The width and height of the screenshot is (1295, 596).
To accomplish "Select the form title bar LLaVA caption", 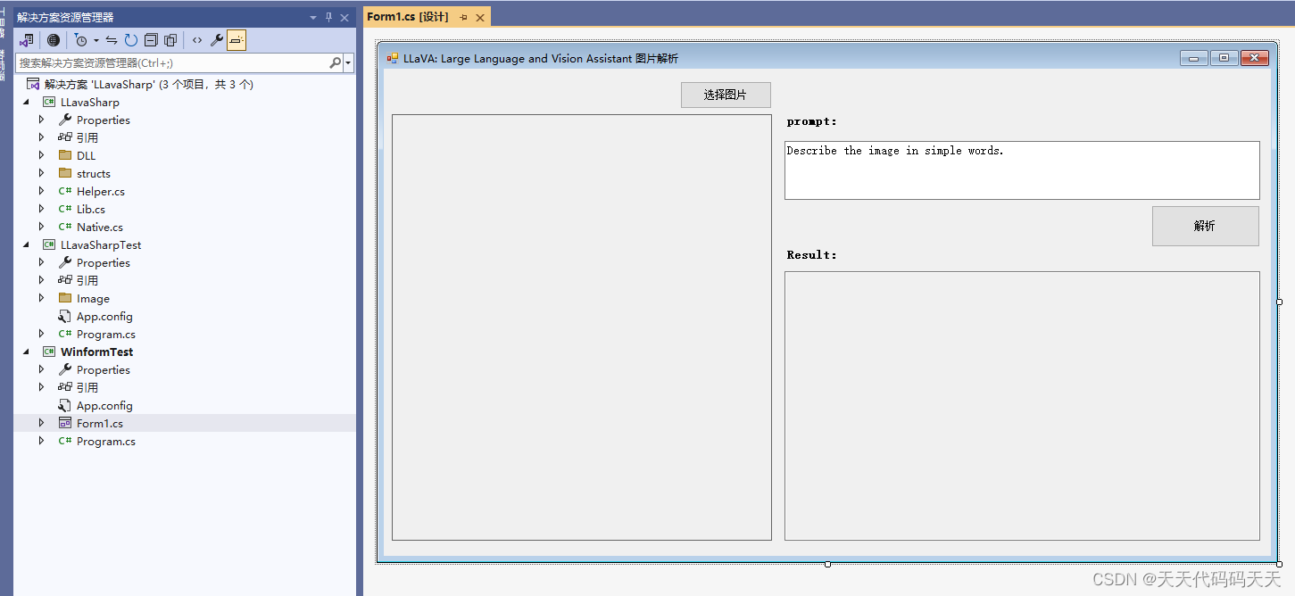I will [541, 59].
